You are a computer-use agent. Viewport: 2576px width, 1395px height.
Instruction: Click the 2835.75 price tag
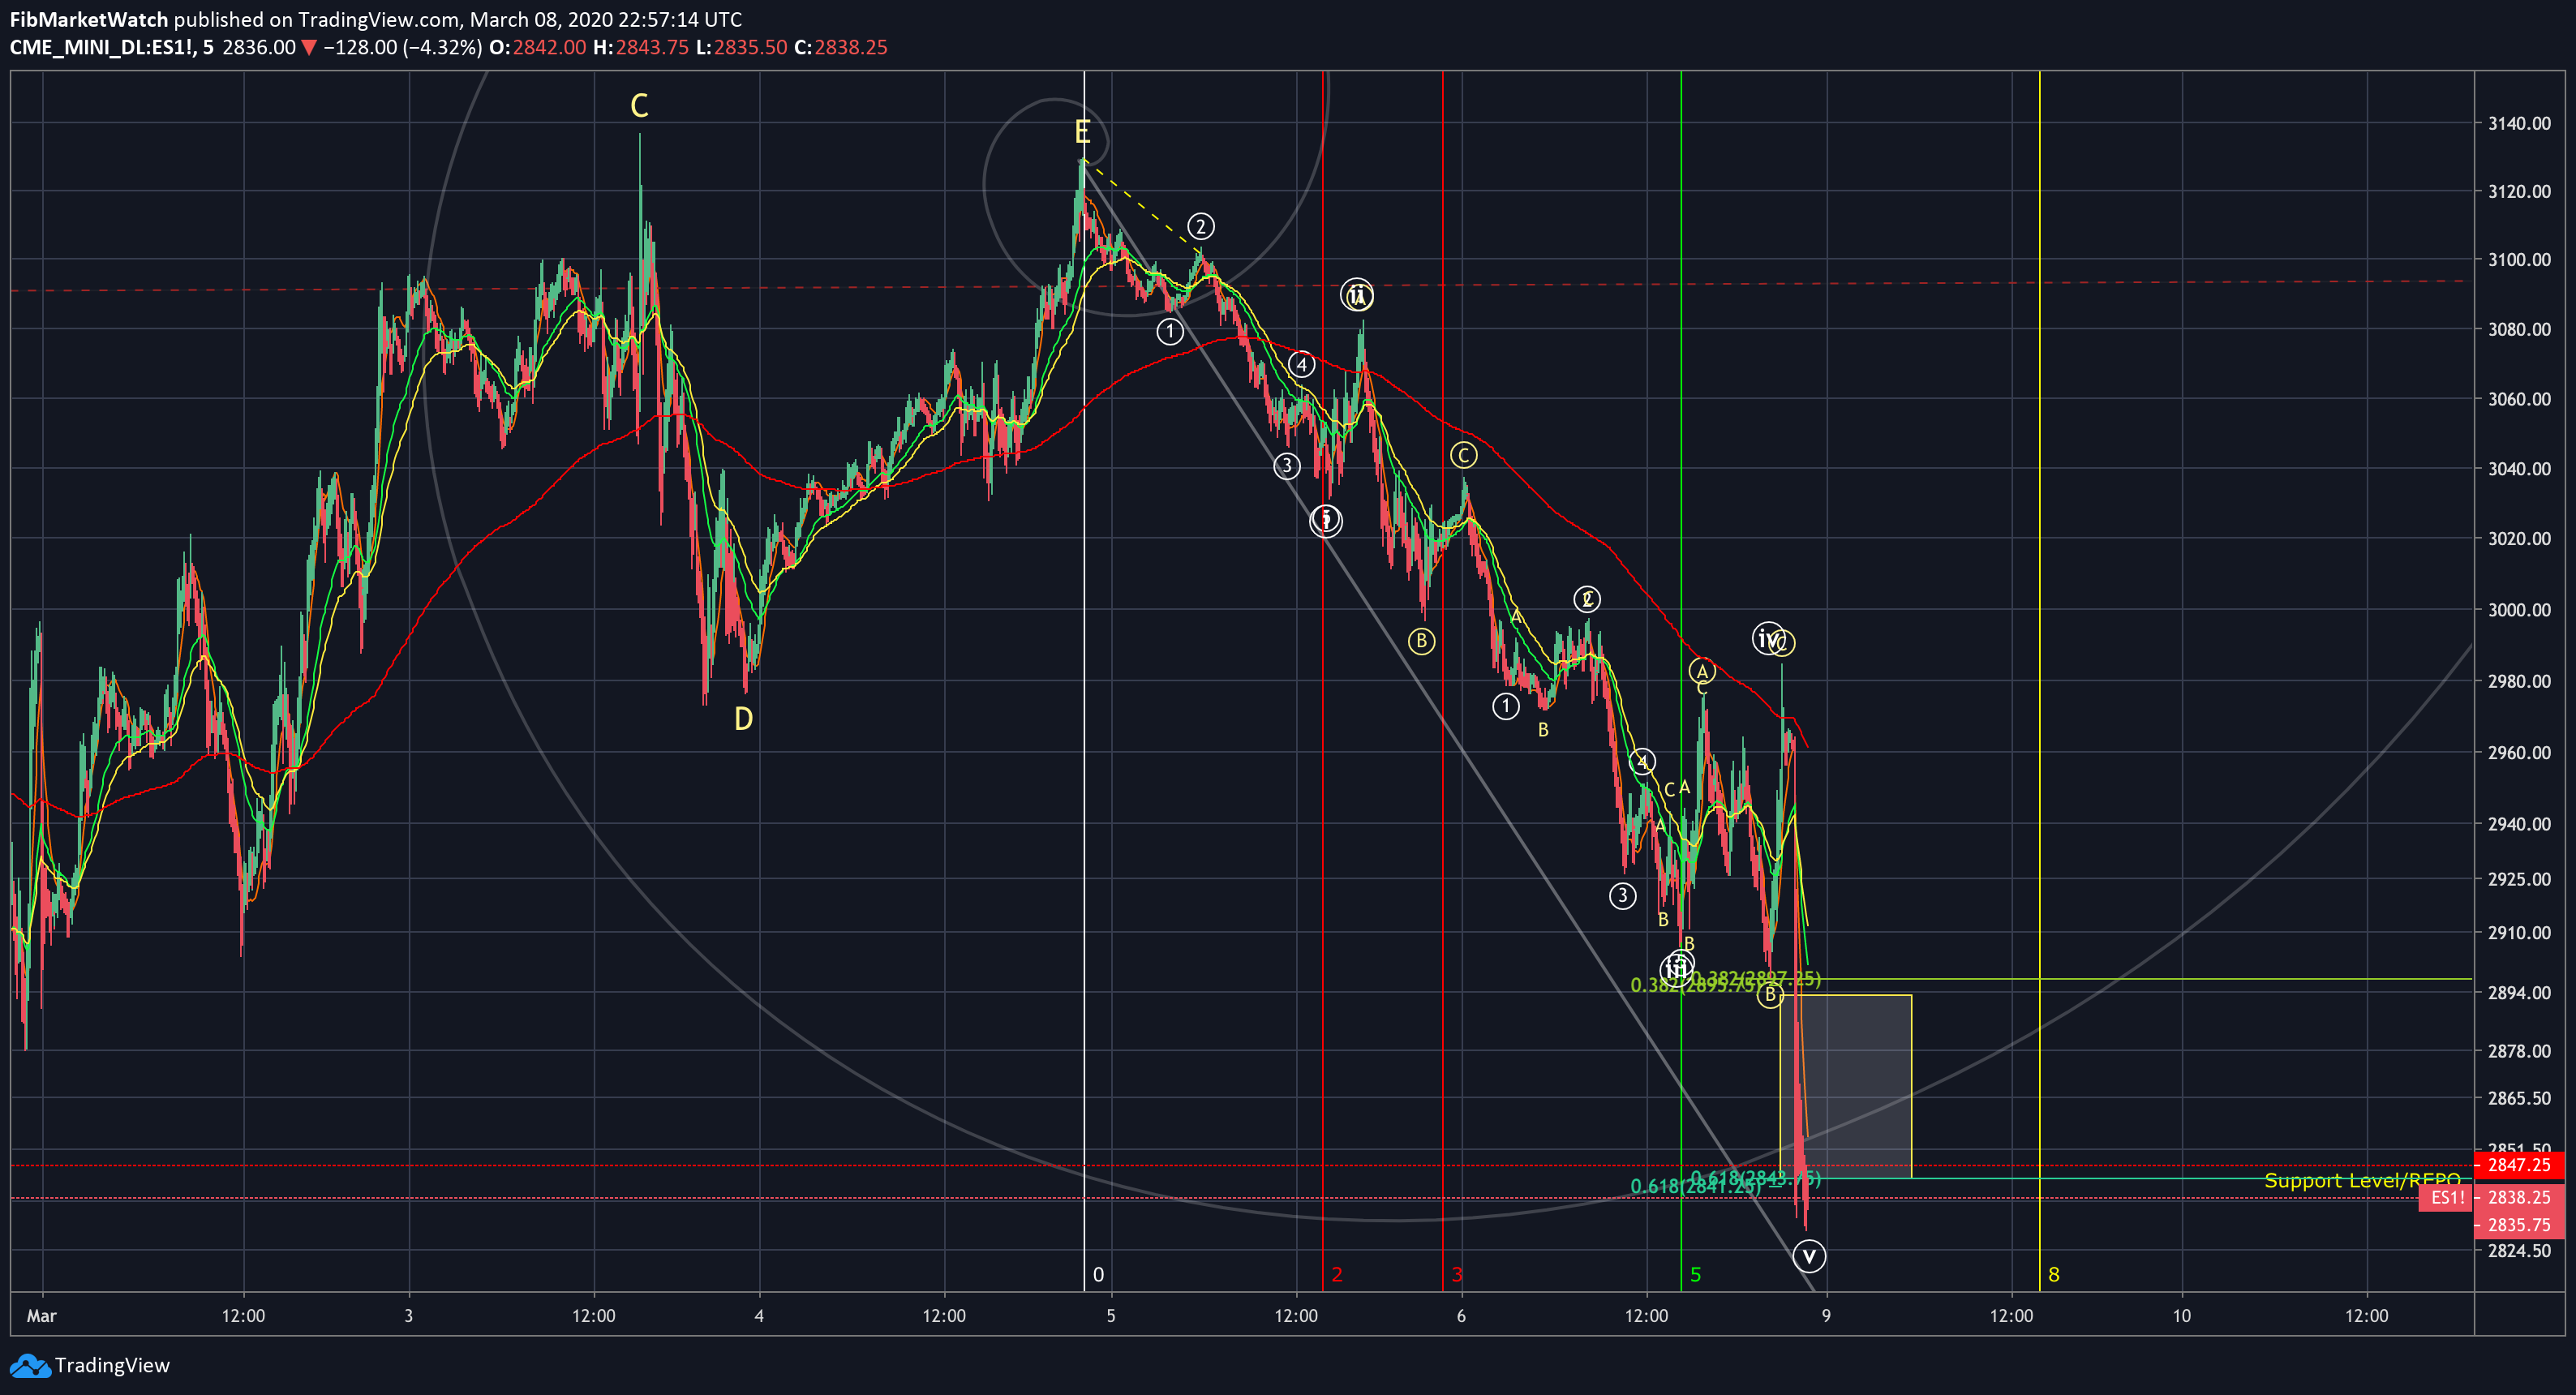(2519, 1225)
